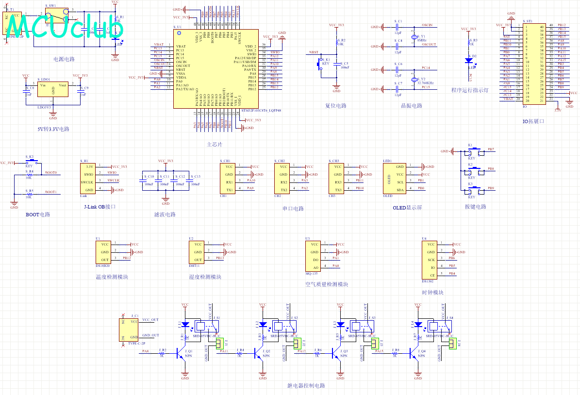Click the 滤波电路 caption
Image resolution: width=580 pixels, height=395 pixels.
(165, 214)
